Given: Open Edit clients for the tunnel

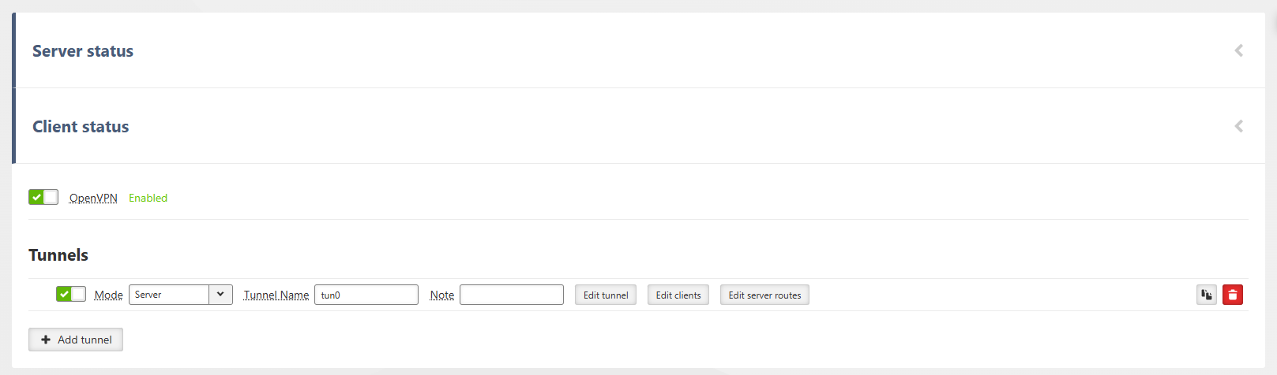Looking at the screenshot, I should click(x=678, y=295).
